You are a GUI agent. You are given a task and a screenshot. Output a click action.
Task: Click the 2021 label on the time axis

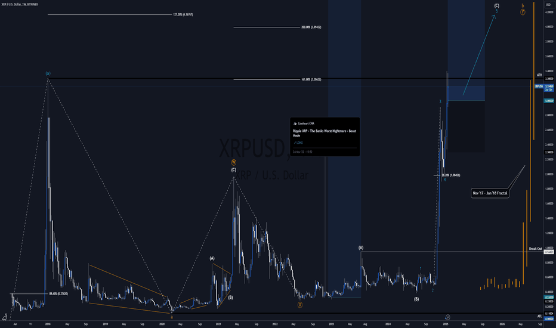pyautogui.click(x=218, y=324)
